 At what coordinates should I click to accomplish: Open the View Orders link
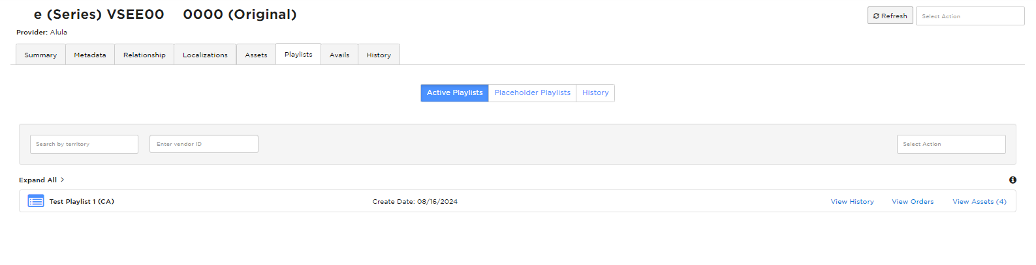tap(913, 202)
